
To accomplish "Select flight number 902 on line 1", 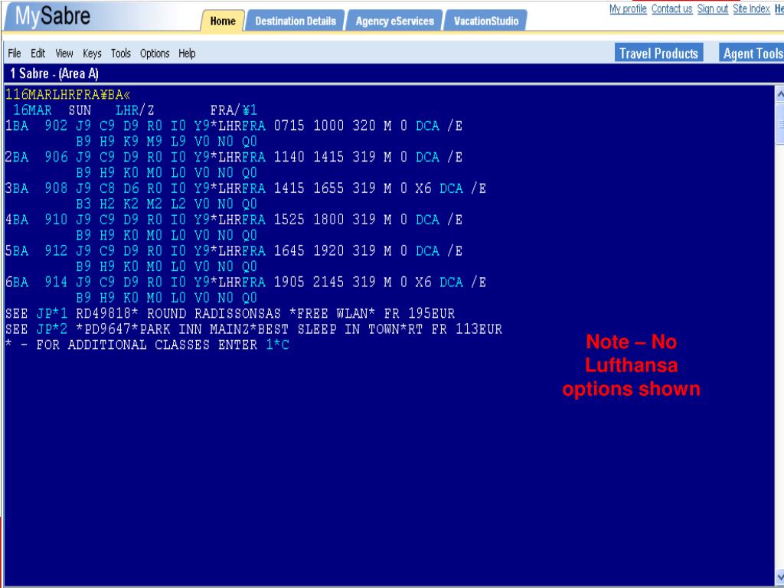I will [55, 126].
